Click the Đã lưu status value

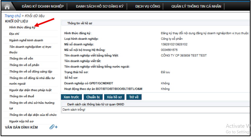click(x=165, y=72)
